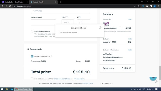Edit the Delivery information
Image resolution: width=161 pixels, height=91 pixels.
pos(130,50)
